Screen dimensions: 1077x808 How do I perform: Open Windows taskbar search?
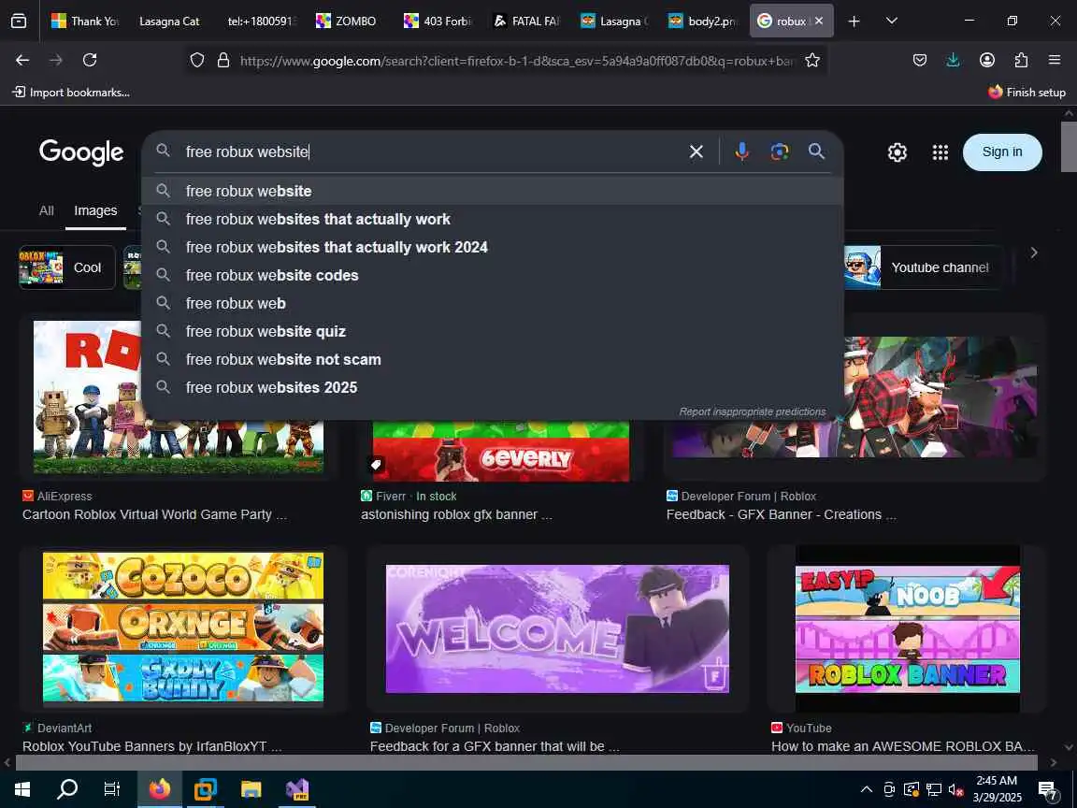(x=67, y=789)
